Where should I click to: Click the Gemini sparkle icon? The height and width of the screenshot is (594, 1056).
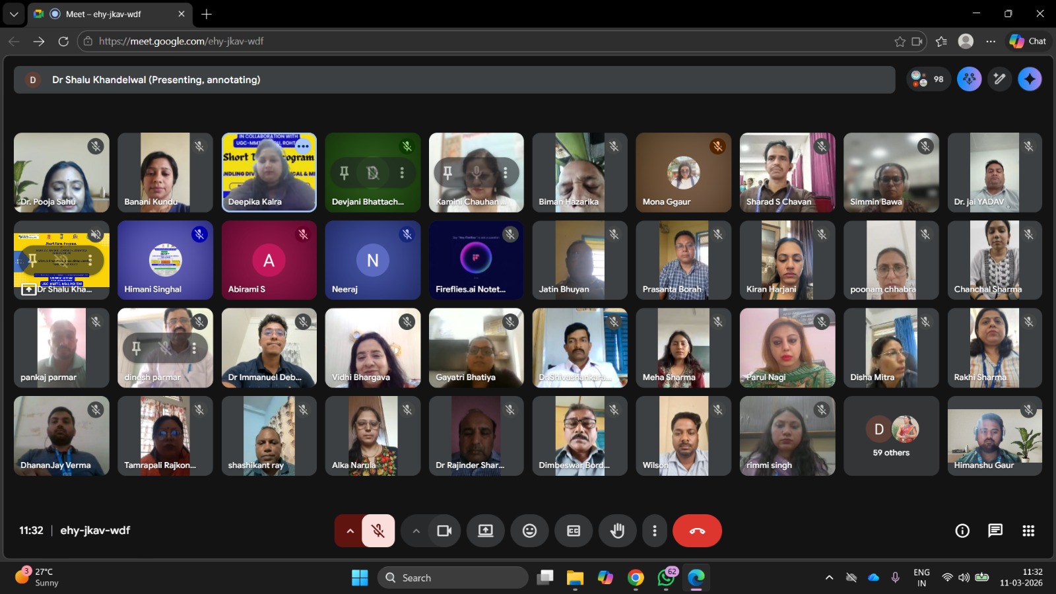click(x=1029, y=79)
